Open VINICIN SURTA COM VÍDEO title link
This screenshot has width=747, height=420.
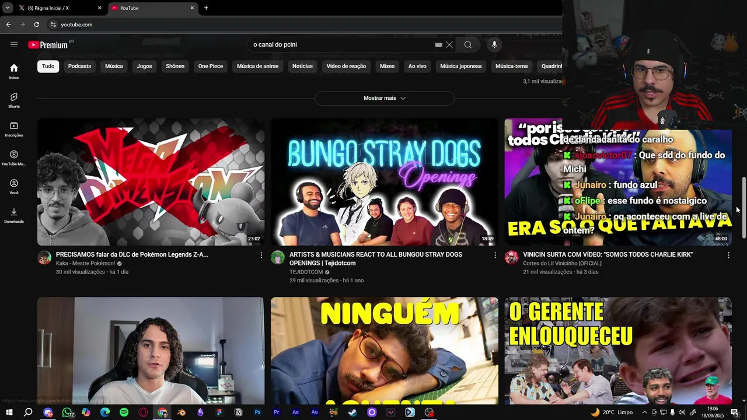click(608, 254)
